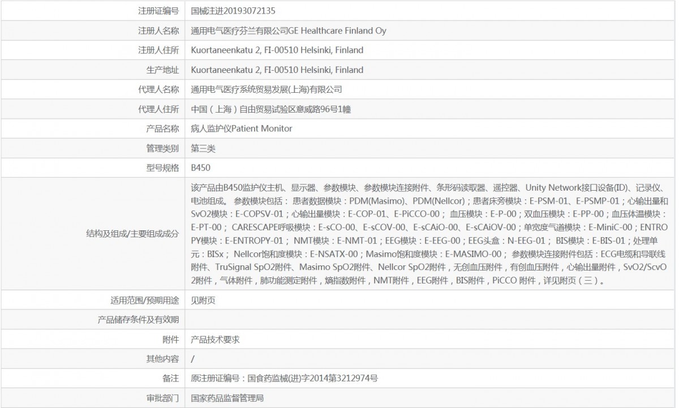Screen dimensions: 679x408
Task: Click the remark text 原注册证编号：国食药监械(进)字2014第3212974号
Action: [285, 378]
